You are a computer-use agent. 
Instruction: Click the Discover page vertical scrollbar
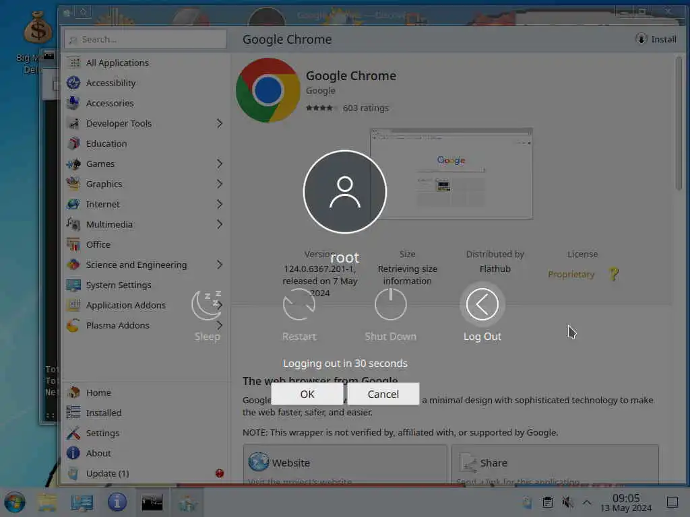coord(679,123)
